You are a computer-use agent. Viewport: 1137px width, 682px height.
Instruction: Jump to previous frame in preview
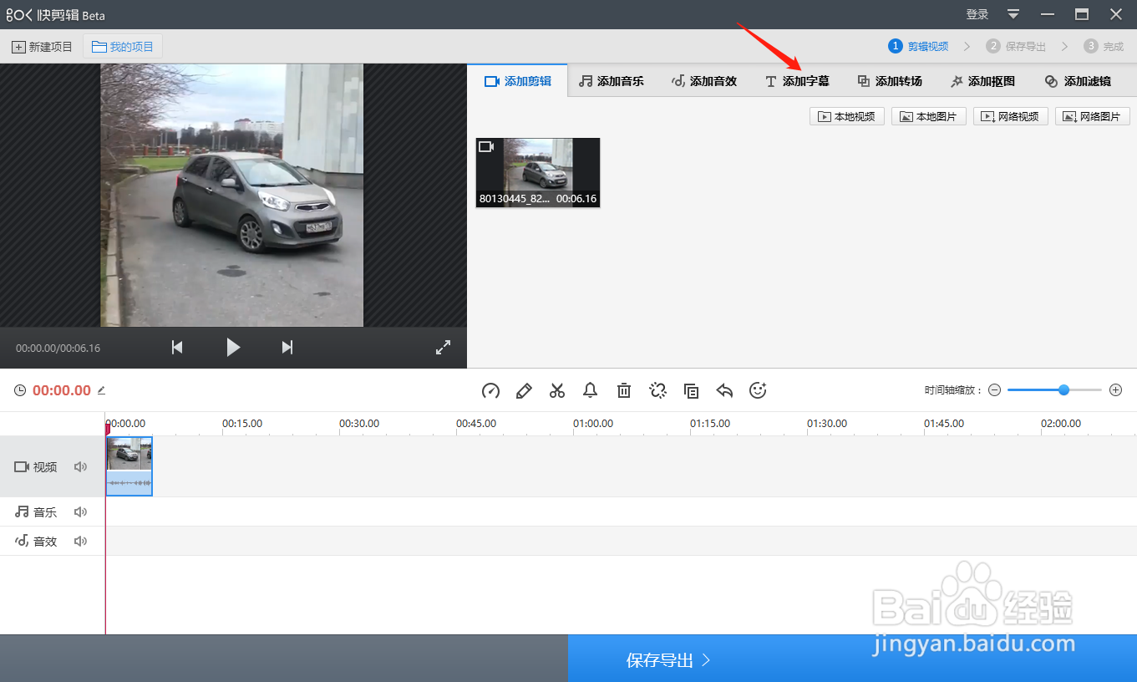177,347
